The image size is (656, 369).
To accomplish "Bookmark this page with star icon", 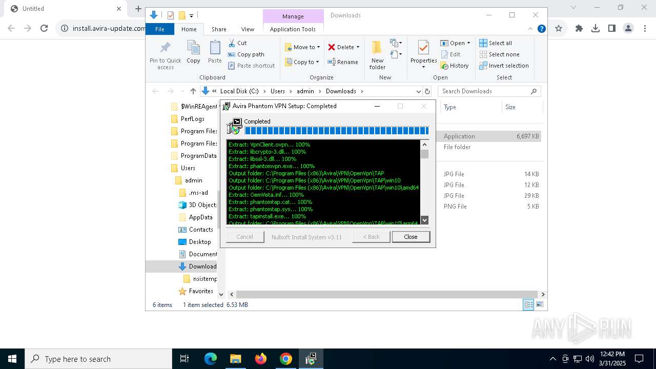I will click(559, 28).
